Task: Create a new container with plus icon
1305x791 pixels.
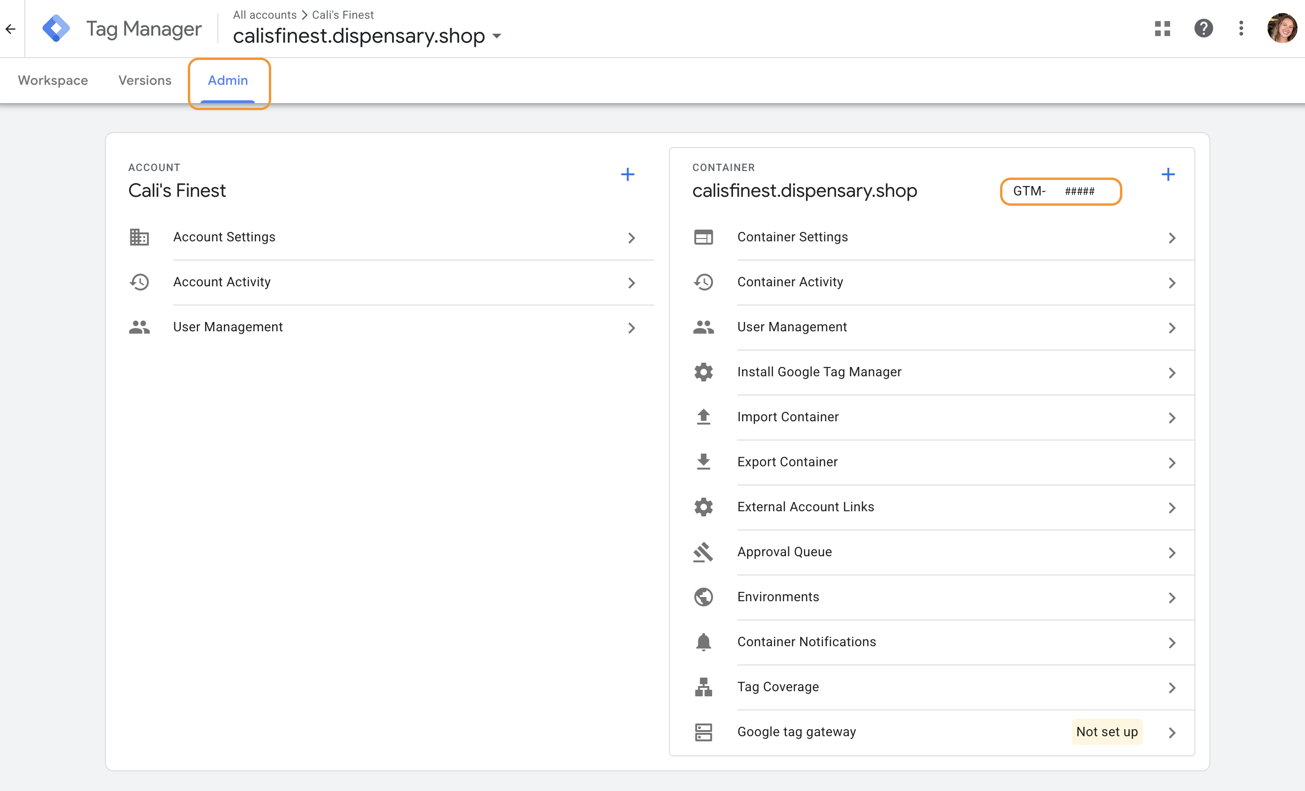Action: point(1168,174)
